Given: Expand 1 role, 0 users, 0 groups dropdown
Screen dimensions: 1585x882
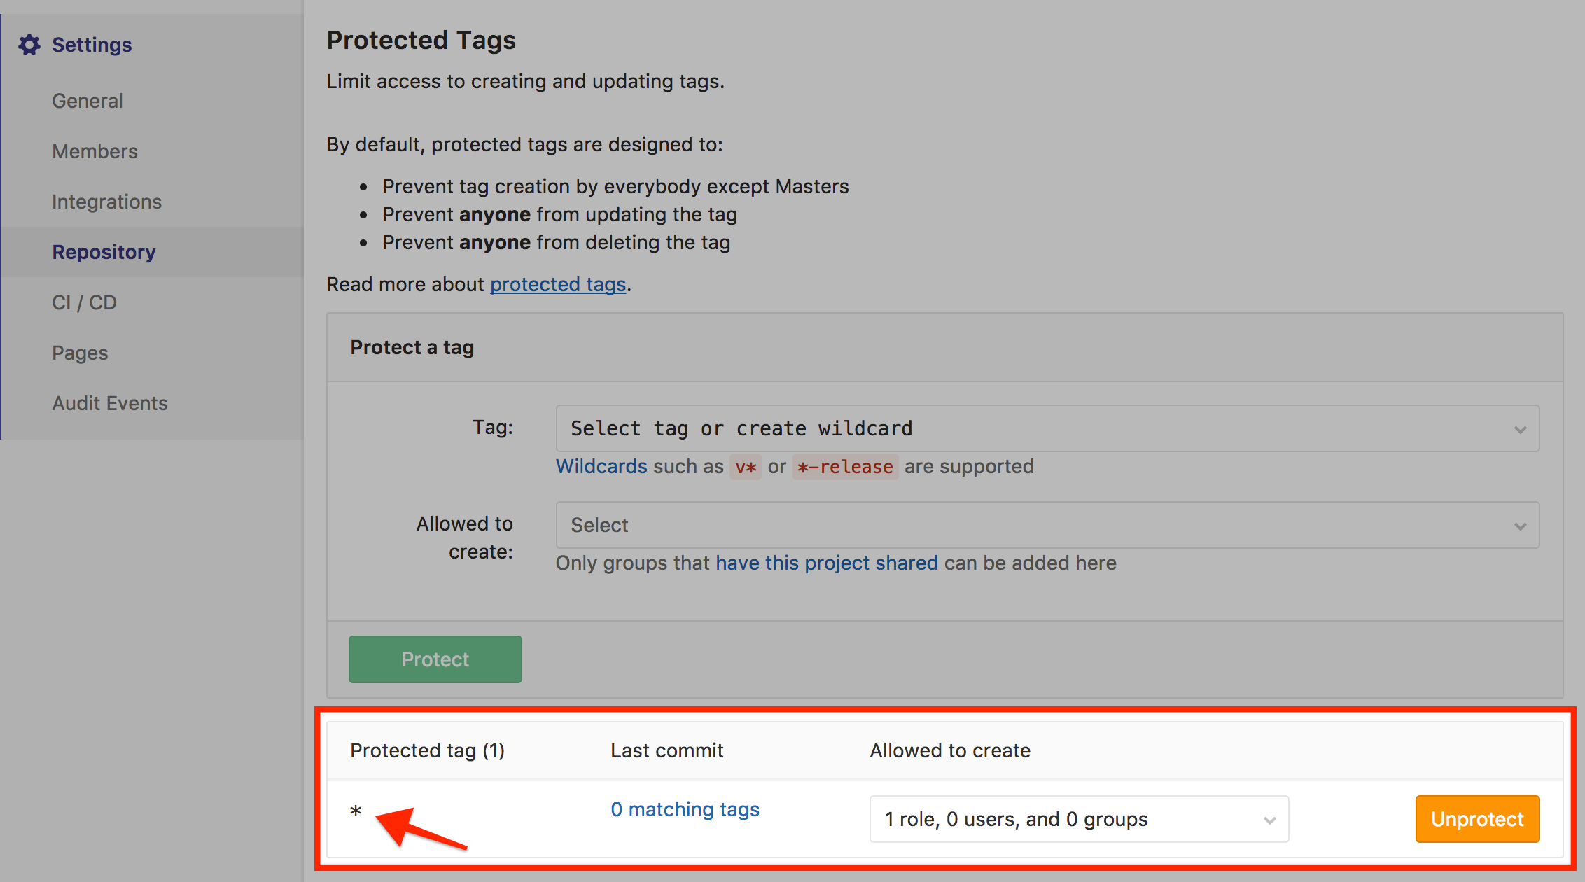Looking at the screenshot, I should click(x=1078, y=819).
